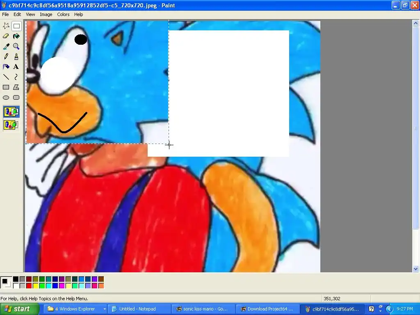Screen dimensions: 420x315
Task: Click the taskbar clock showing 9:27 PM
Action: [x=405, y=309]
